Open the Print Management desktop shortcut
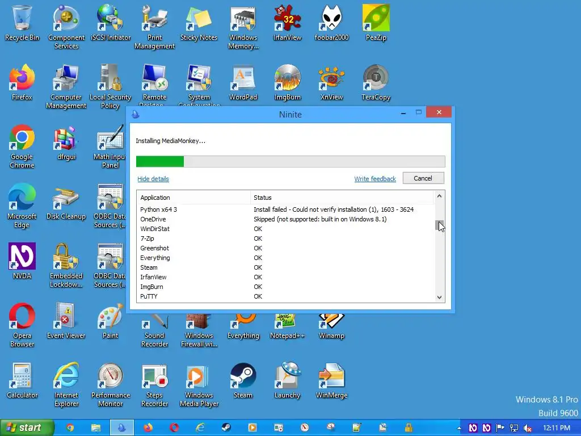This screenshot has width=581, height=436. 154,27
